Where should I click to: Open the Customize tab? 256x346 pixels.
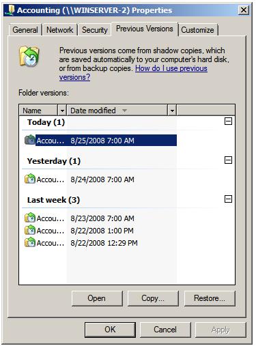coord(197,30)
